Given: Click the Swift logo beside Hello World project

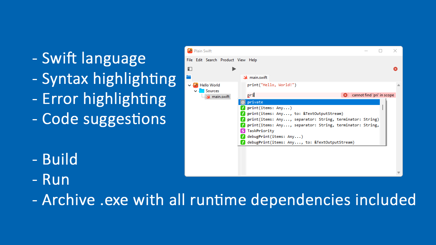Looking at the screenshot, I should 195,85.
